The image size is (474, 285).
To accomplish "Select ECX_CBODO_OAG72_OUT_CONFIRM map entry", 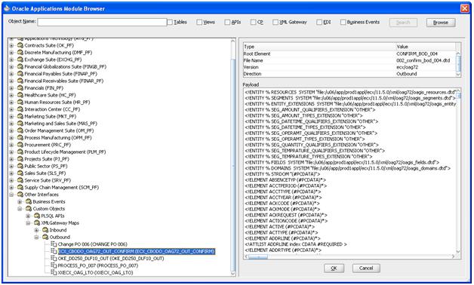I will (x=137, y=251).
